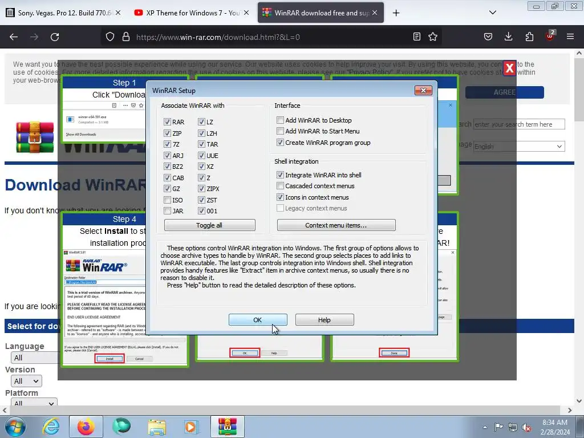584x438 pixels.
Task: Toggle the 7Z association checkbox
Action: click(x=167, y=144)
